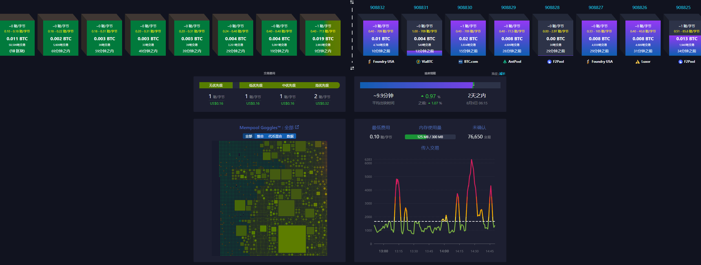Click the 0.97 % difficulty change value
701x265 pixels.
point(431,96)
